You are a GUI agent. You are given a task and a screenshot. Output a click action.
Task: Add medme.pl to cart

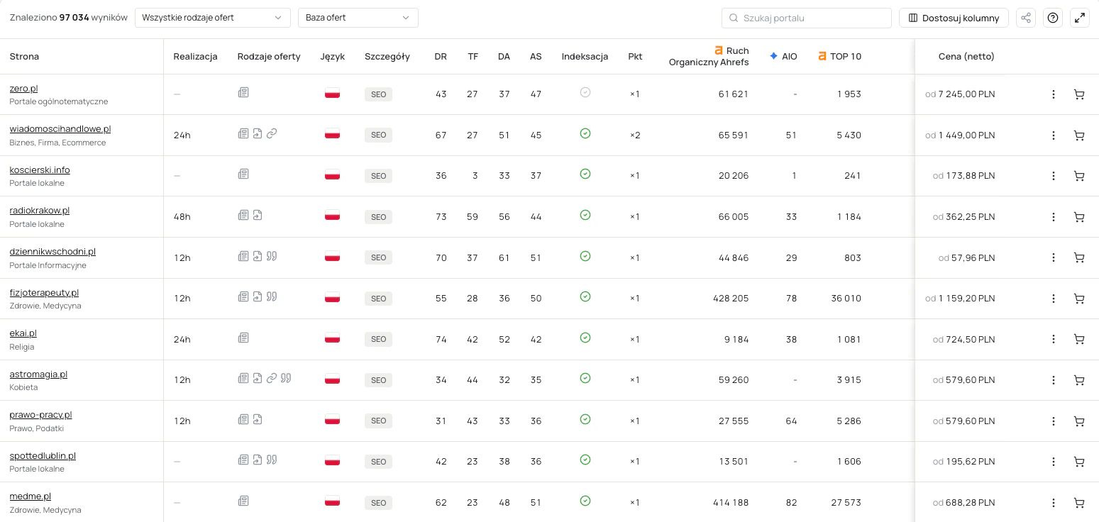[1079, 503]
